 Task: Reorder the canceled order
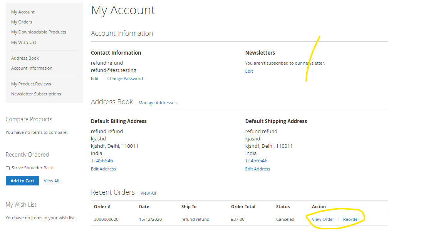point(351,219)
